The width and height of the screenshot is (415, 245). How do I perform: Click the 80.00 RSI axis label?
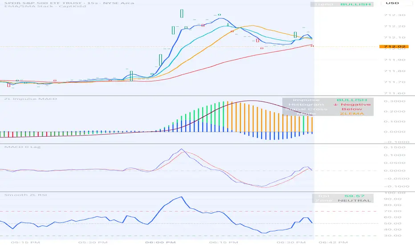coord(393,205)
